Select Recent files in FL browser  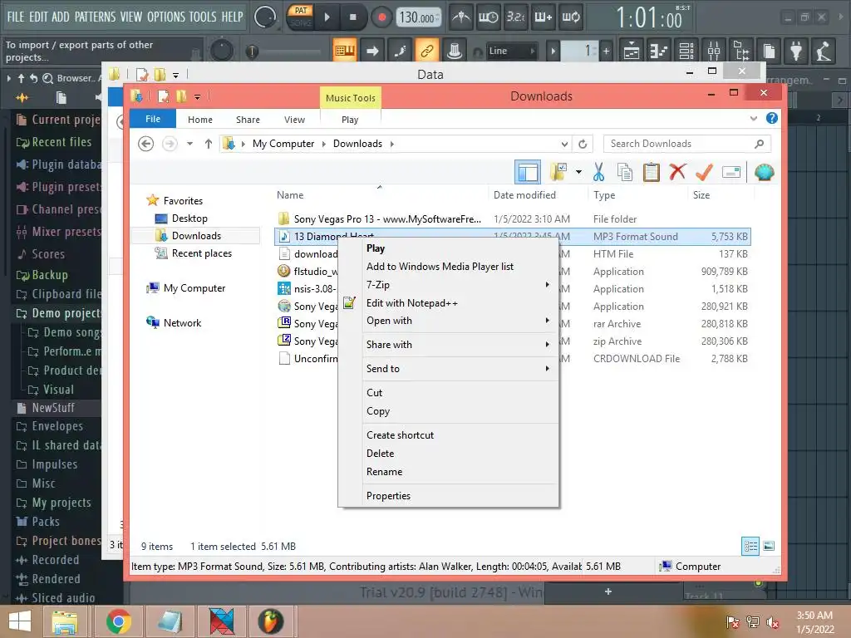pyautogui.click(x=54, y=142)
